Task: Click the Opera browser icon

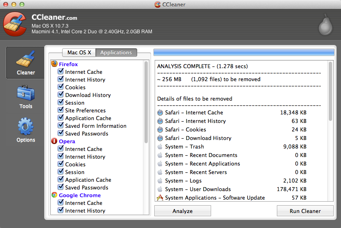Action: click(x=54, y=141)
